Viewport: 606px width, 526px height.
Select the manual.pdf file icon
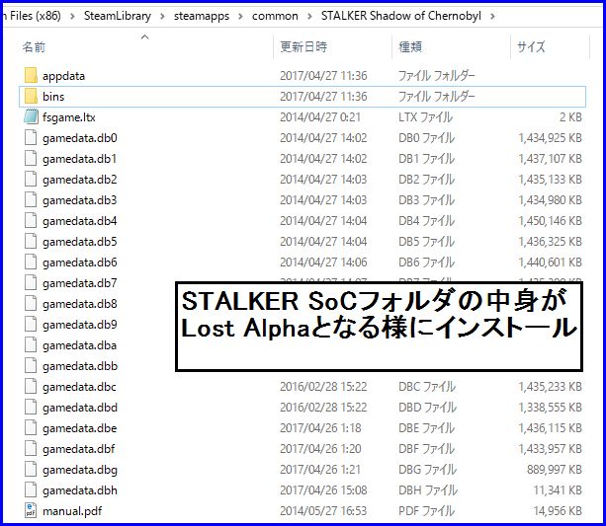pos(31,511)
